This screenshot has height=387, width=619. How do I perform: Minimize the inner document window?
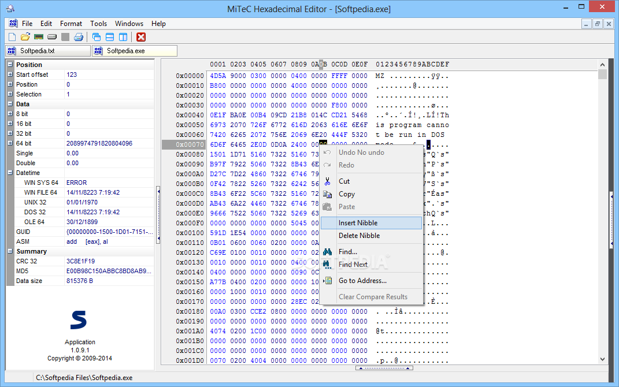(x=586, y=24)
